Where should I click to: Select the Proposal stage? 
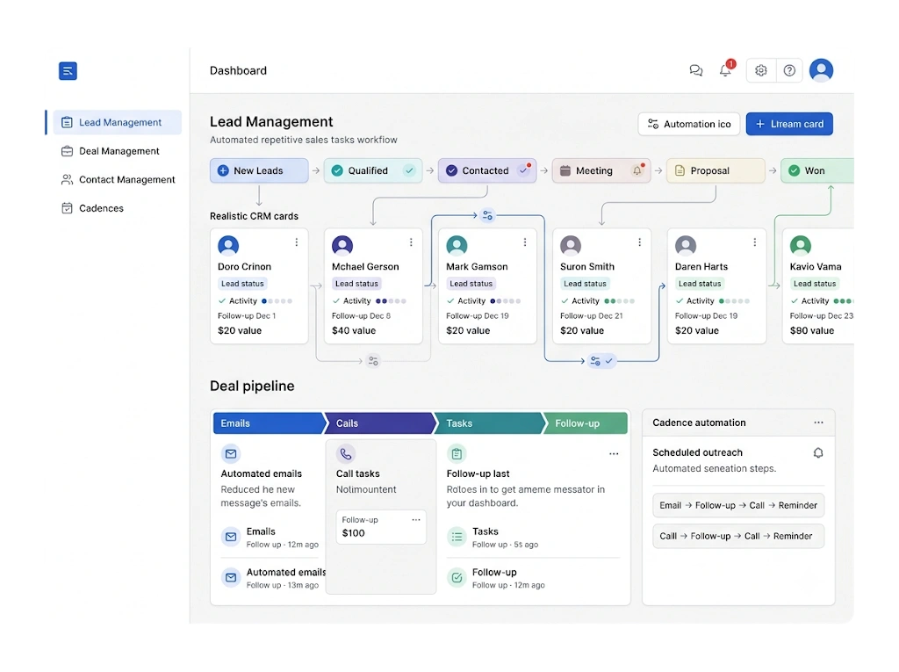[715, 170]
